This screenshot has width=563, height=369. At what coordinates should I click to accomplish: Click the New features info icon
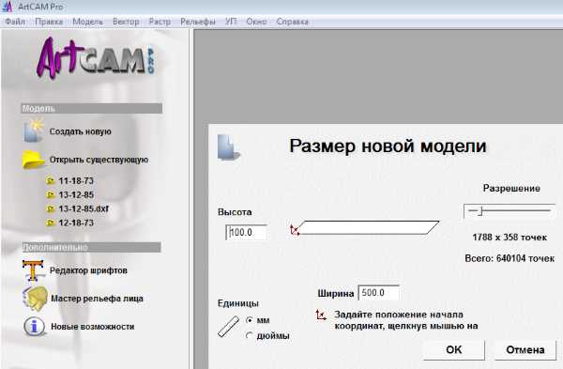click(x=34, y=327)
